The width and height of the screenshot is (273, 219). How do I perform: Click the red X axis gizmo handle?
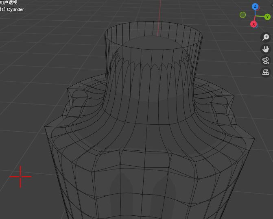(x=254, y=24)
